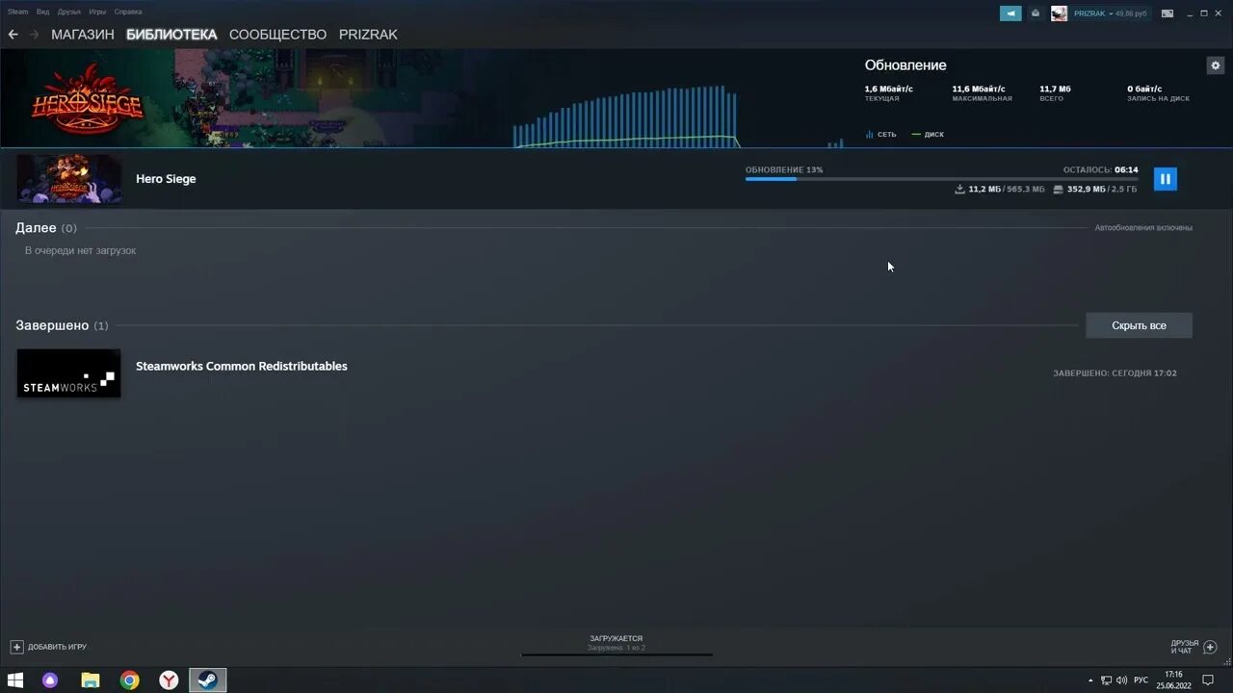Open the Steamworks Common Redistributables thumbnail
Viewport: 1233px width, 693px height.
point(69,373)
